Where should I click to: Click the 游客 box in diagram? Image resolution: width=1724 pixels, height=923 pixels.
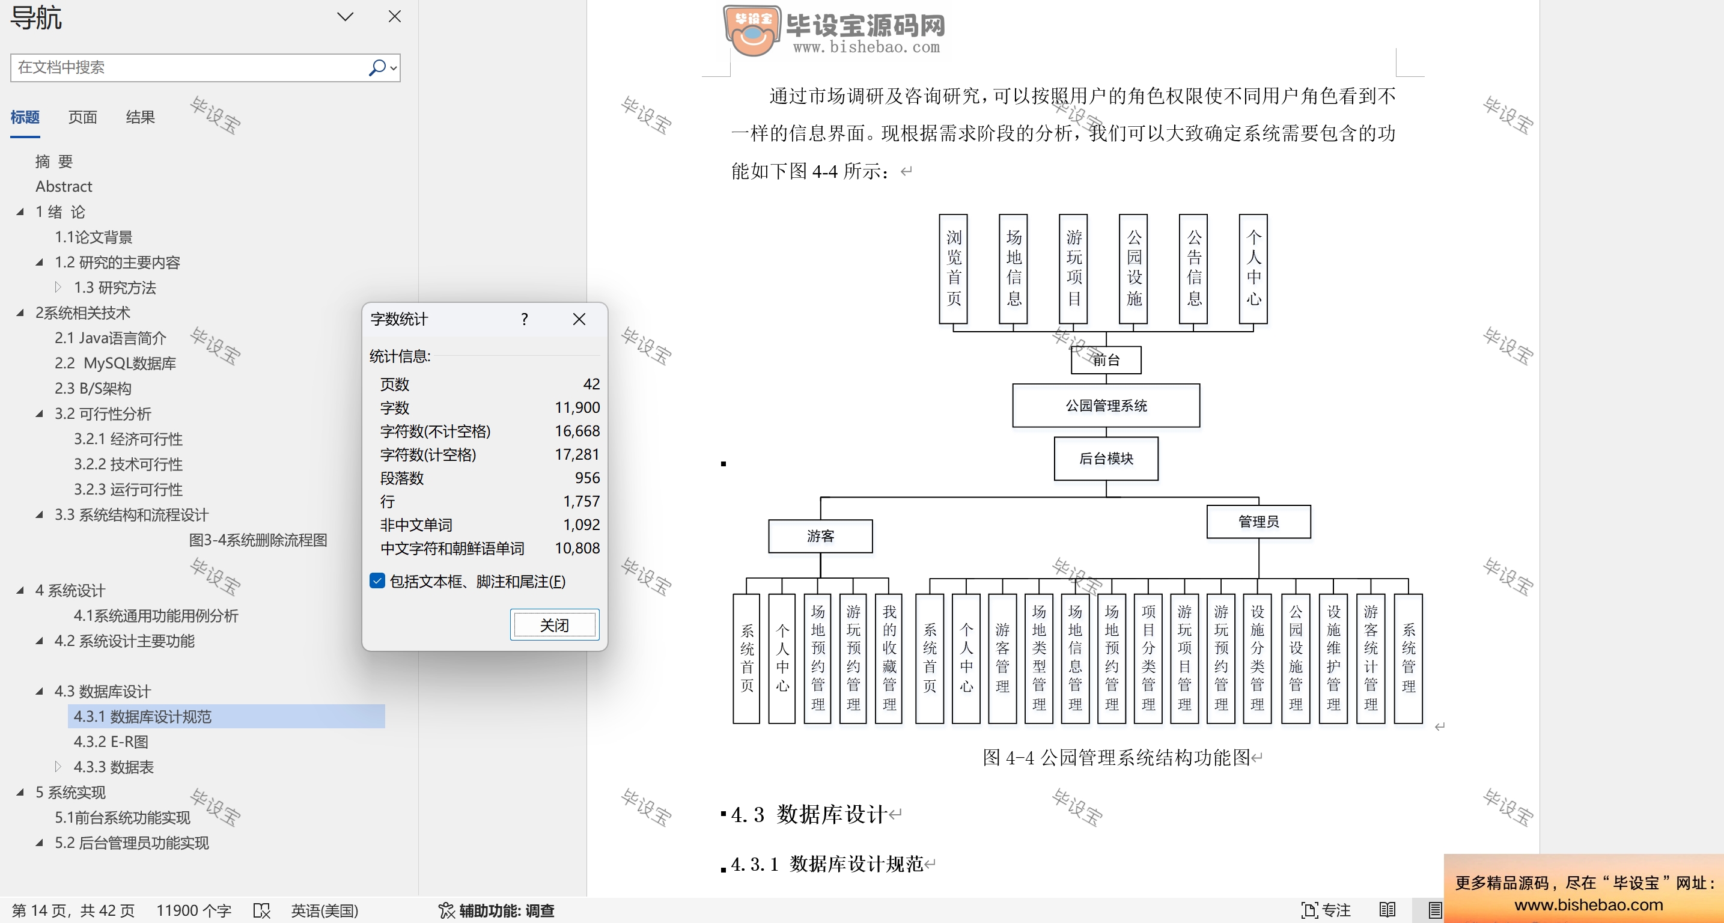(x=820, y=536)
